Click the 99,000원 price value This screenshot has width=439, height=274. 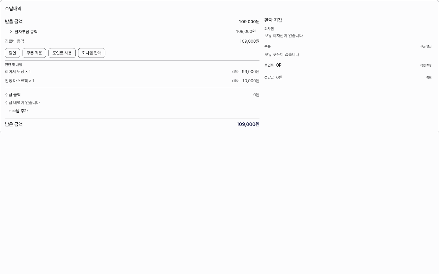[251, 72]
